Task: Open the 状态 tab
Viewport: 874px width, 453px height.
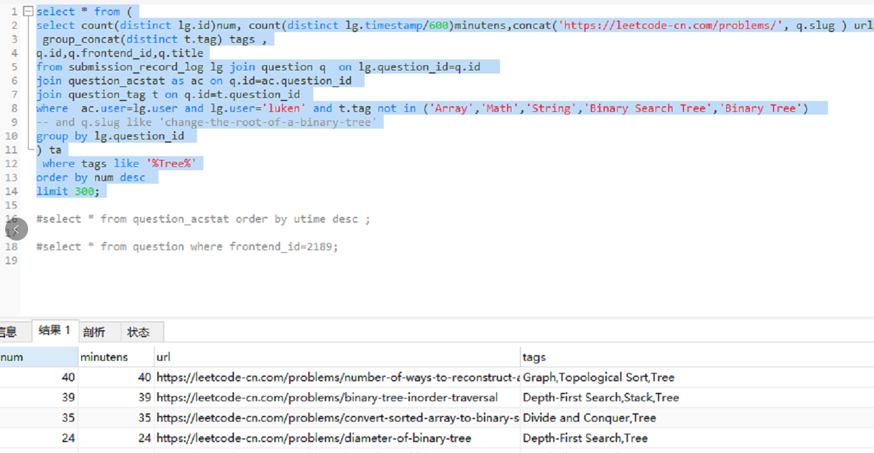Action: click(138, 332)
